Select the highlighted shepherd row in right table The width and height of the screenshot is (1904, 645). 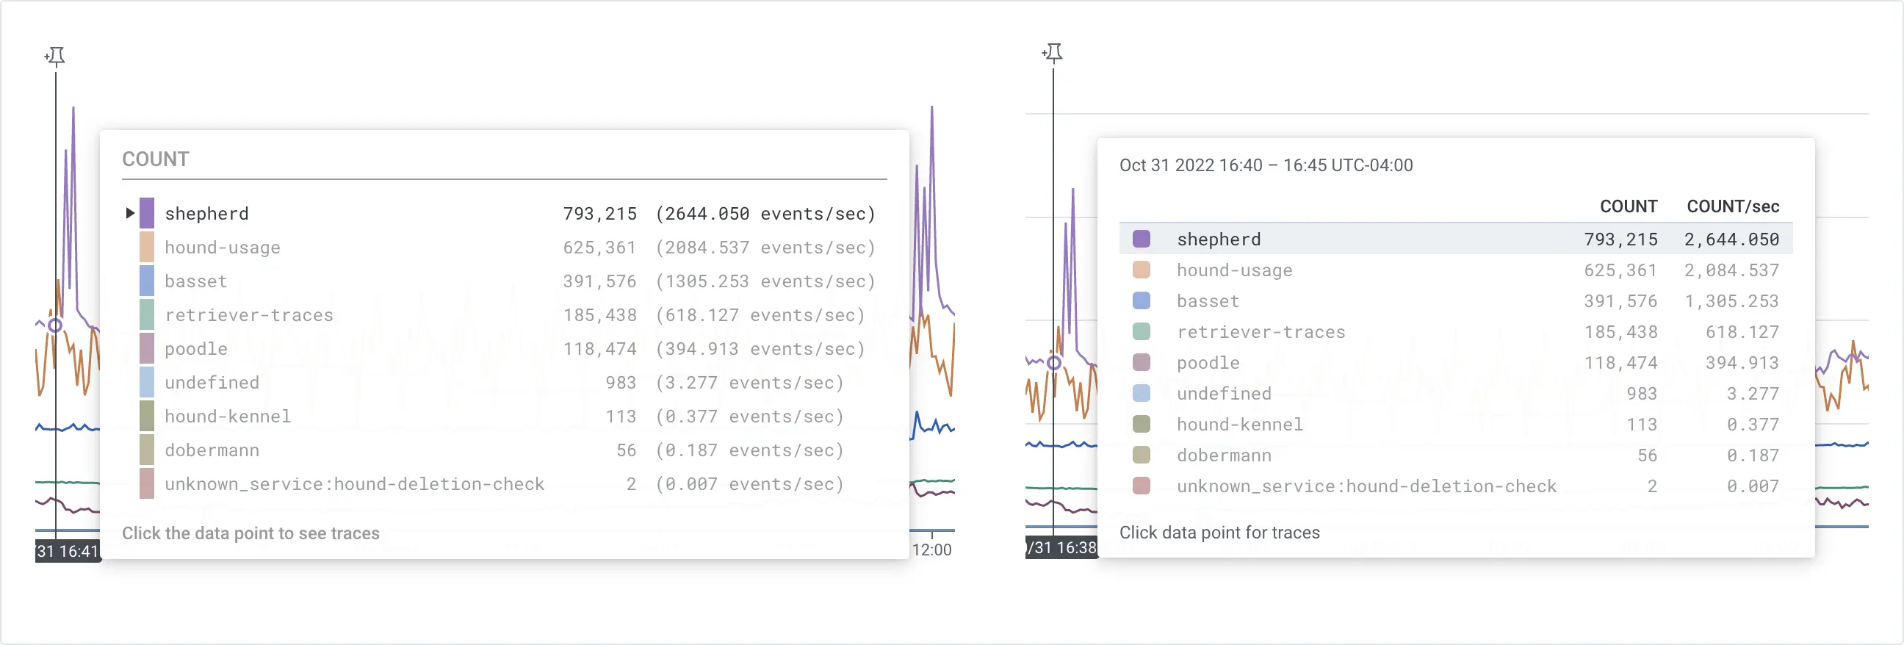[x=1454, y=239]
